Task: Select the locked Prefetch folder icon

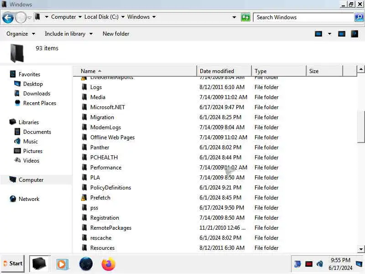Action: (x=84, y=198)
